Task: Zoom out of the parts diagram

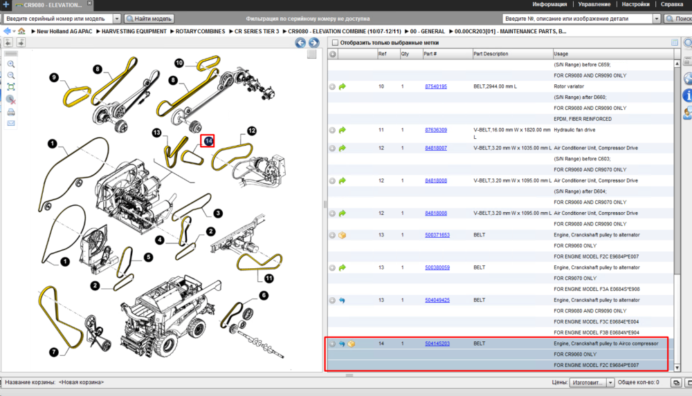Action: [11, 76]
